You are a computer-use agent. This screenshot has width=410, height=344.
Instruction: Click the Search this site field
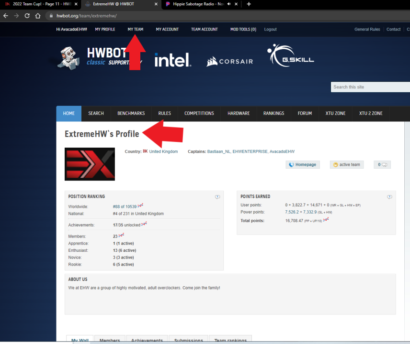click(370, 87)
